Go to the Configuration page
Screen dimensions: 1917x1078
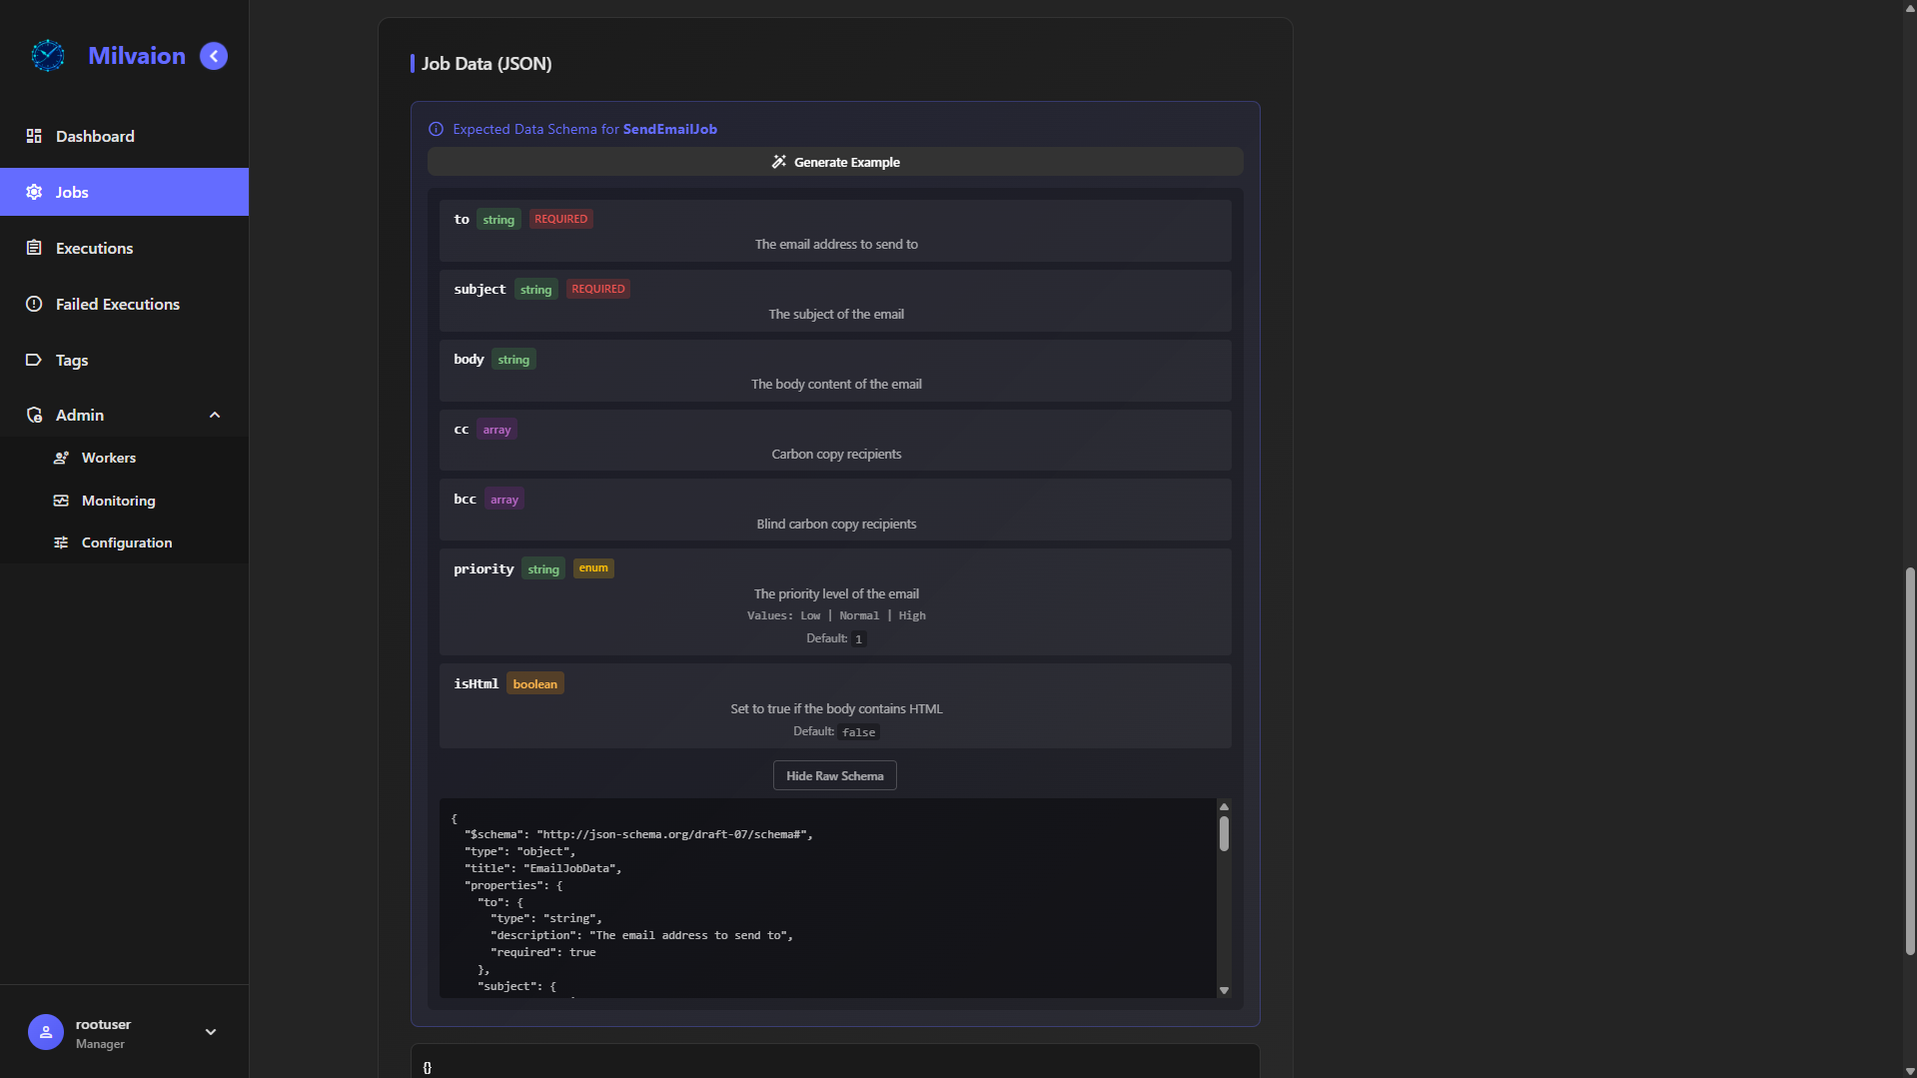[127, 542]
